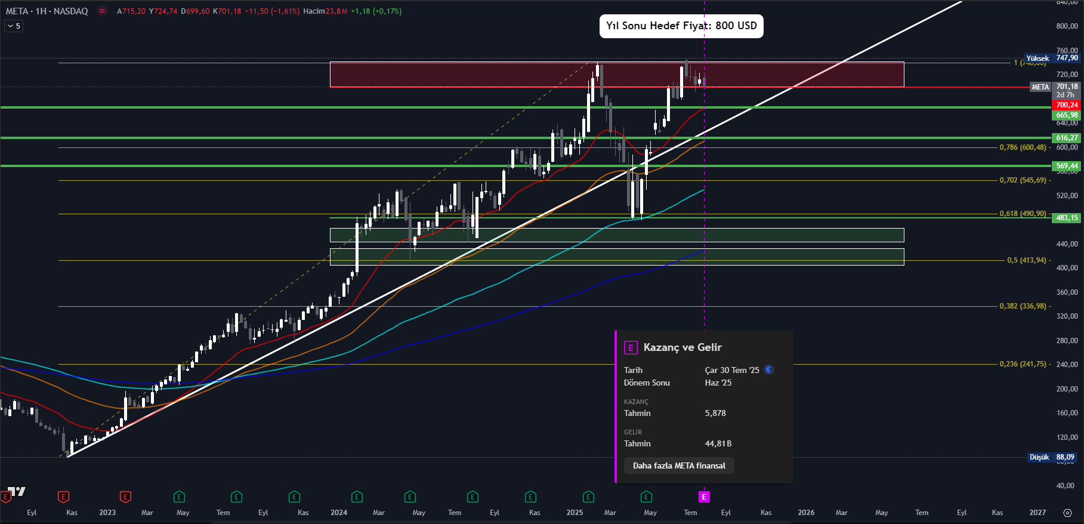Open chart settings gear in bottom-right corner
Viewport: 1084px width, 524px height.
tap(1067, 513)
